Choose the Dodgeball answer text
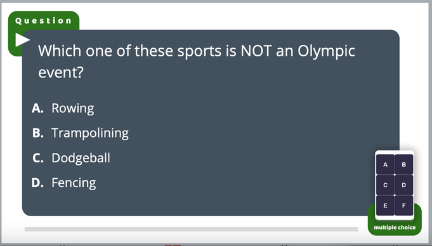Screen dimensions: 432x246 (81, 158)
